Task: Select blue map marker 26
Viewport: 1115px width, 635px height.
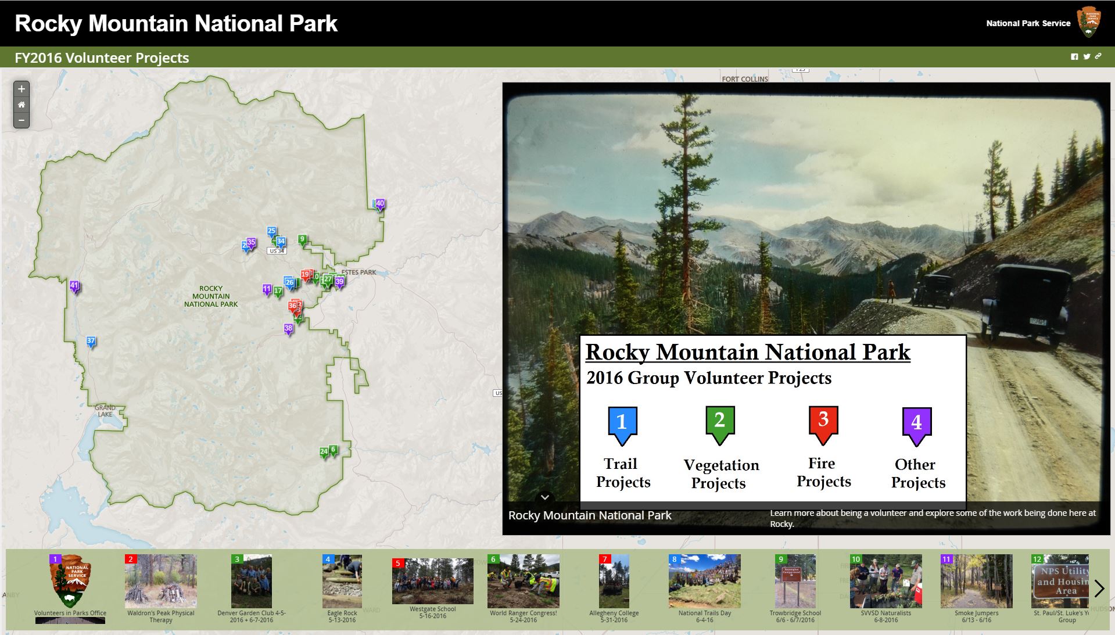Action: tap(289, 282)
